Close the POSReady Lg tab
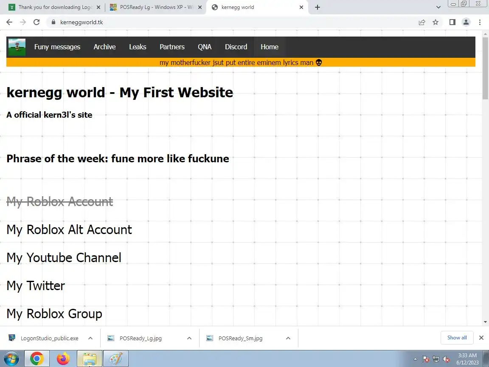489x367 pixels. pos(200,7)
